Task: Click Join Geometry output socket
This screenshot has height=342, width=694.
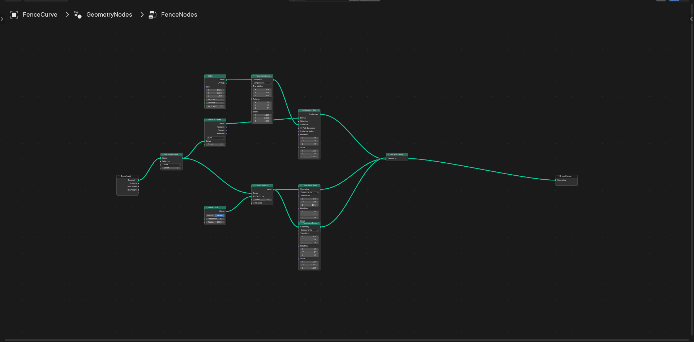Action: pyautogui.click(x=408, y=158)
